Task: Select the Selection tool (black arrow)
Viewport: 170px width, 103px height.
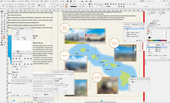Action: pos(2,11)
